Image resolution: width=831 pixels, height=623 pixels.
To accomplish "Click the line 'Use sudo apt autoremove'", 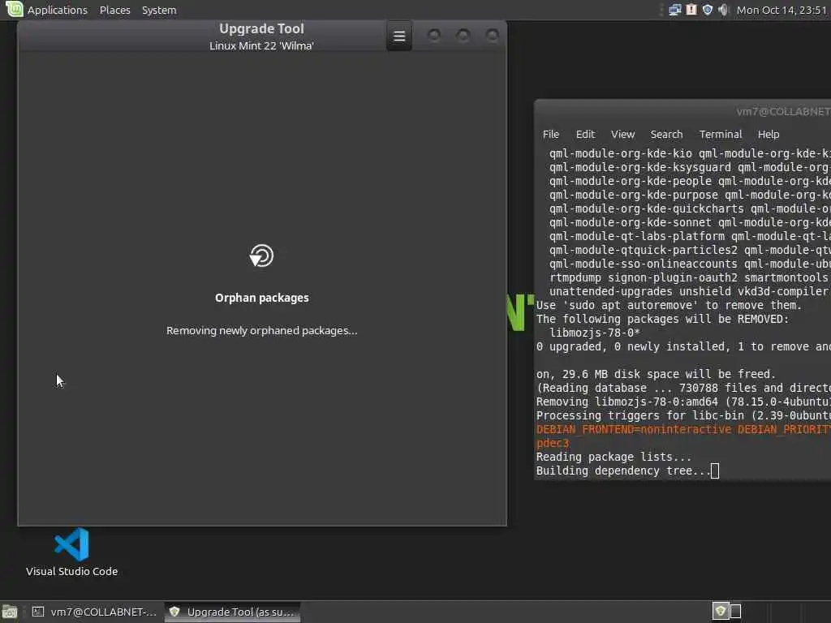I will (x=669, y=305).
